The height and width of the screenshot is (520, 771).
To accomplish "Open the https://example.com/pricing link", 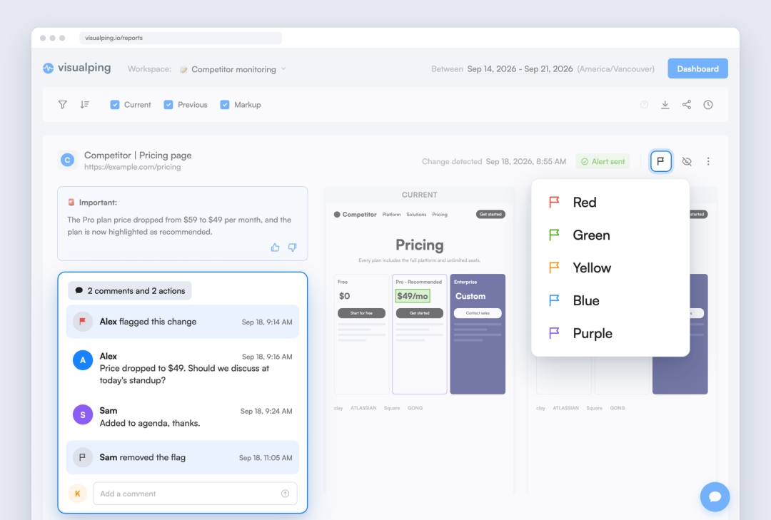I will point(132,167).
